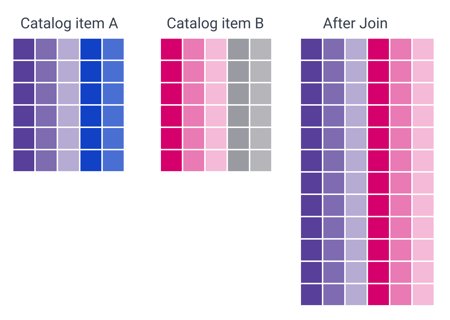Click bottom medium pink cell in Catalog item B

(x=194, y=161)
